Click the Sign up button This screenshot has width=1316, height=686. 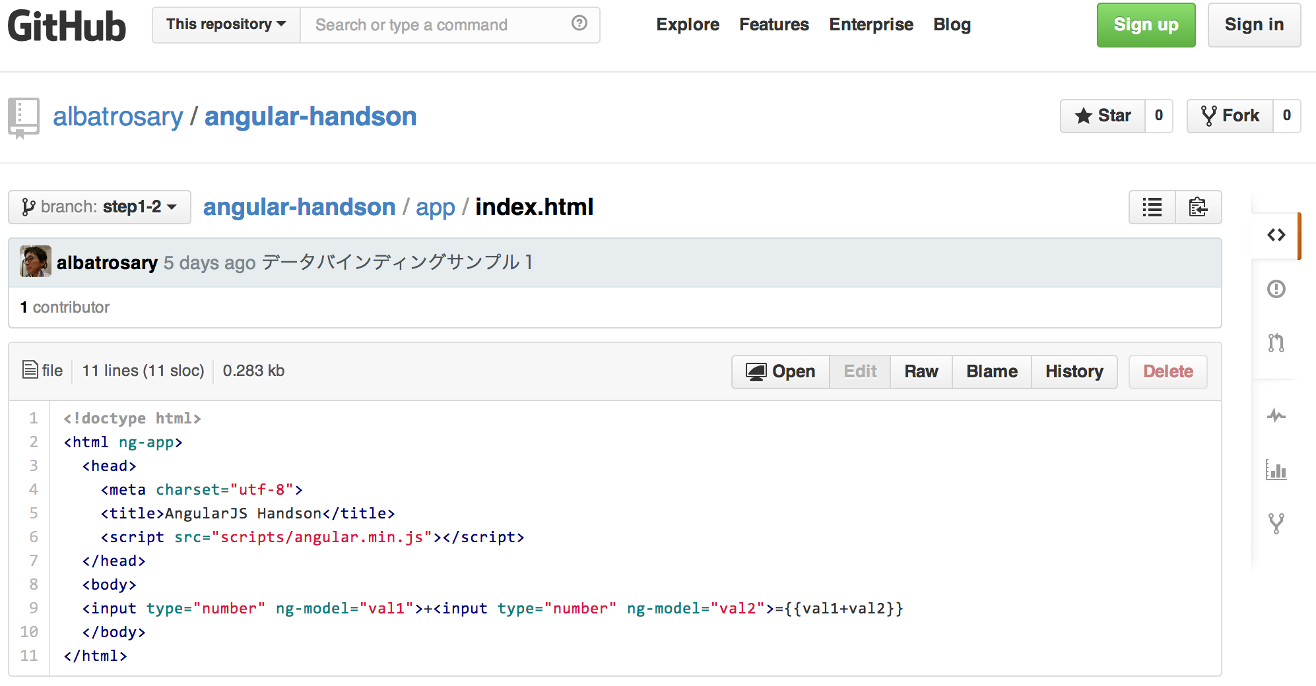point(1146,25)
